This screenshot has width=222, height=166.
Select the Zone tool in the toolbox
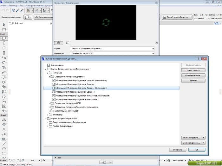[x=4, y=106]
